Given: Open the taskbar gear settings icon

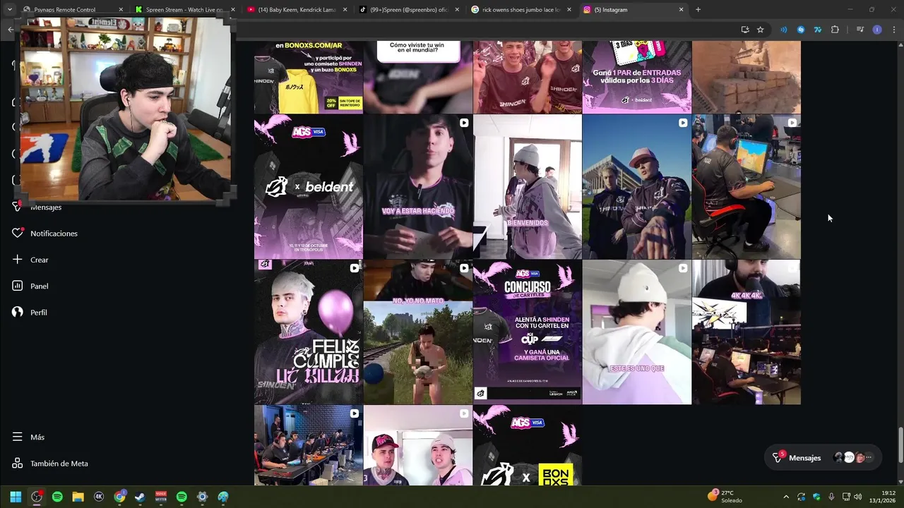Looking at the screenshot, I should tap(202, 497).
